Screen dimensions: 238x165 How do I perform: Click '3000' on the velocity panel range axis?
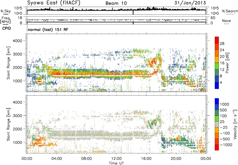(x=17, y=116)
